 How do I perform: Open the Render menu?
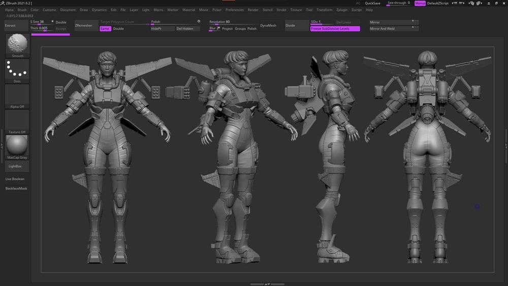pos(253,10)
